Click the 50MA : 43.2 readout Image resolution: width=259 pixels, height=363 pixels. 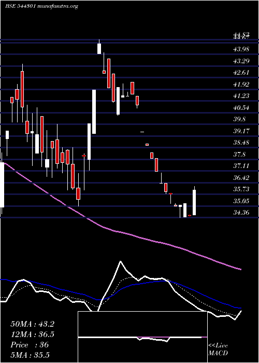pyautogui.click(x=32, y=324)
